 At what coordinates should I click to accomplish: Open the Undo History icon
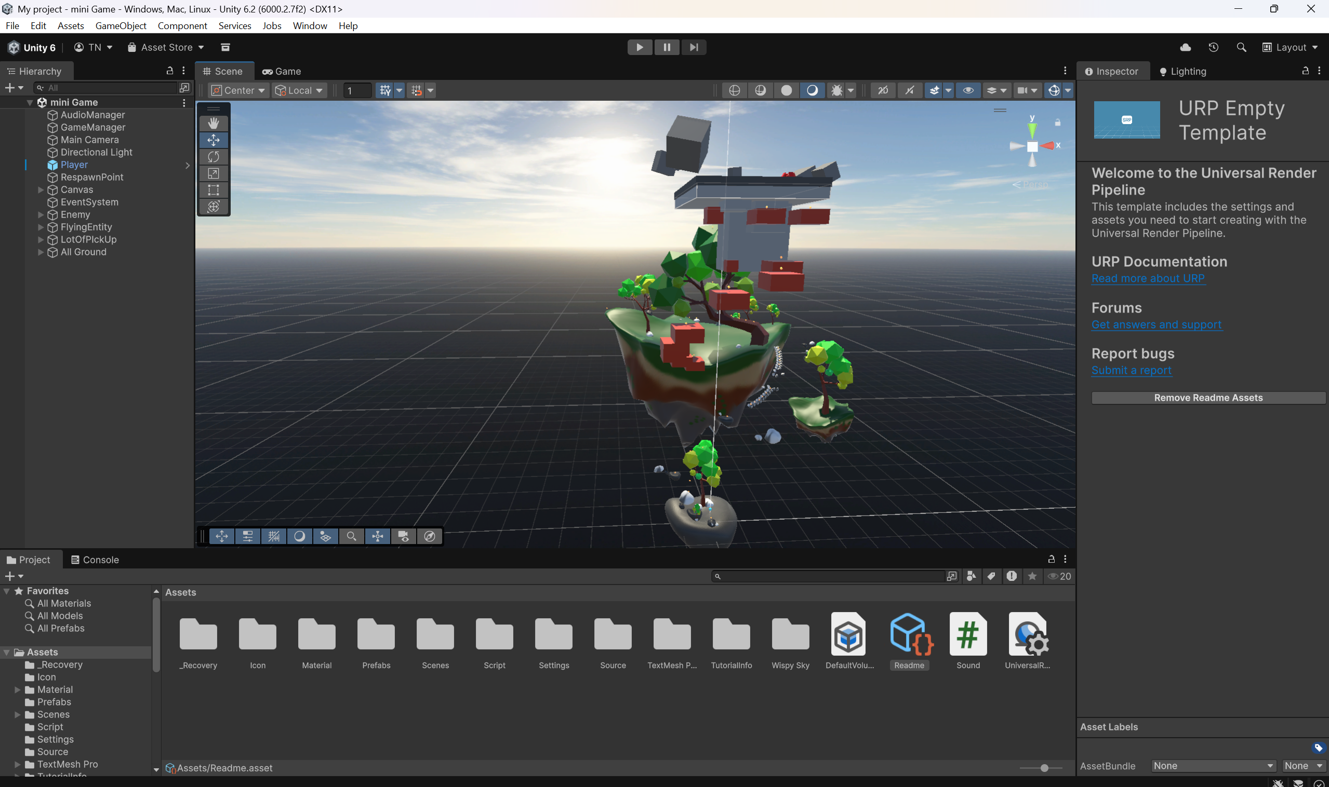pyautogui.click(x=1213, y=47)
